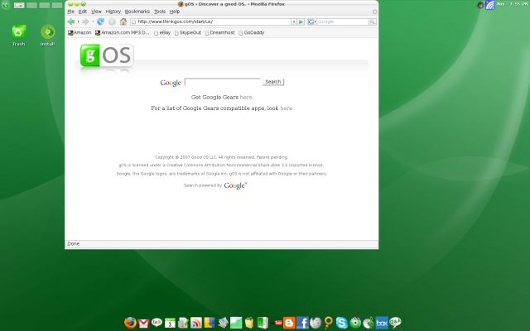Image resolution: width=530 pixels, height=331 pixels.
Task: Open Gmail from the dock
Action: (143, 324)
